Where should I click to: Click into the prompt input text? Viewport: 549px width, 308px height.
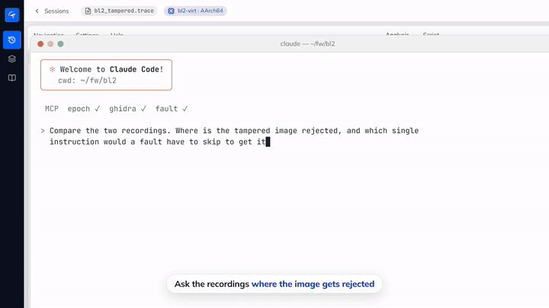point(234,136)
